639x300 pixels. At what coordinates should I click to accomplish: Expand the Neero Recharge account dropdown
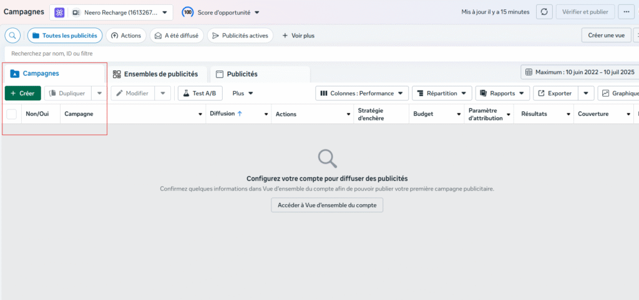point(121,12)
